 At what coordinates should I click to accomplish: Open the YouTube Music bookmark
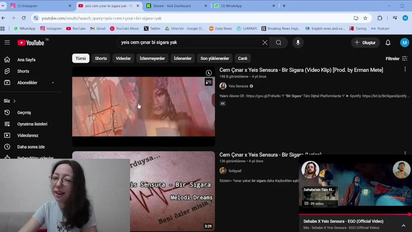(125, 28)
